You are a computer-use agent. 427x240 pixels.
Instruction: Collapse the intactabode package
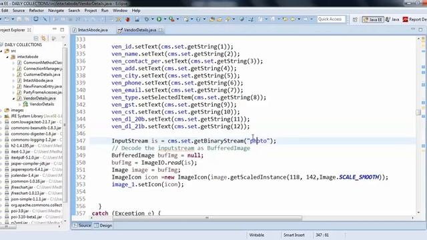tap(7, 57)
